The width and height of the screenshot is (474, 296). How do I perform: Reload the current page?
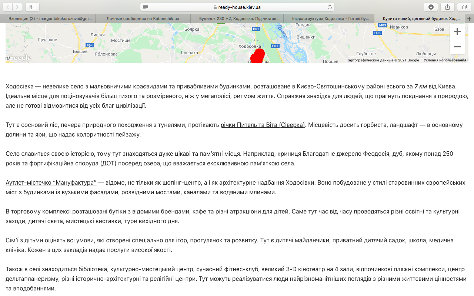[x=330, y=7]
